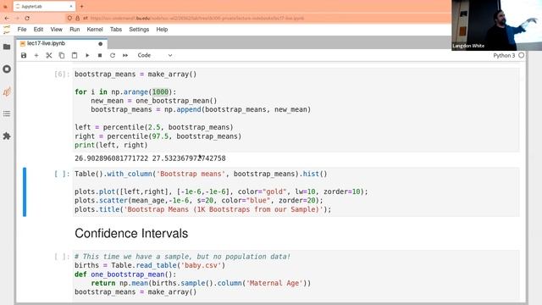Click the 'plots.scatter(mean_age' code line
Viewport: 542px width, 305px height.
point(199,201)
